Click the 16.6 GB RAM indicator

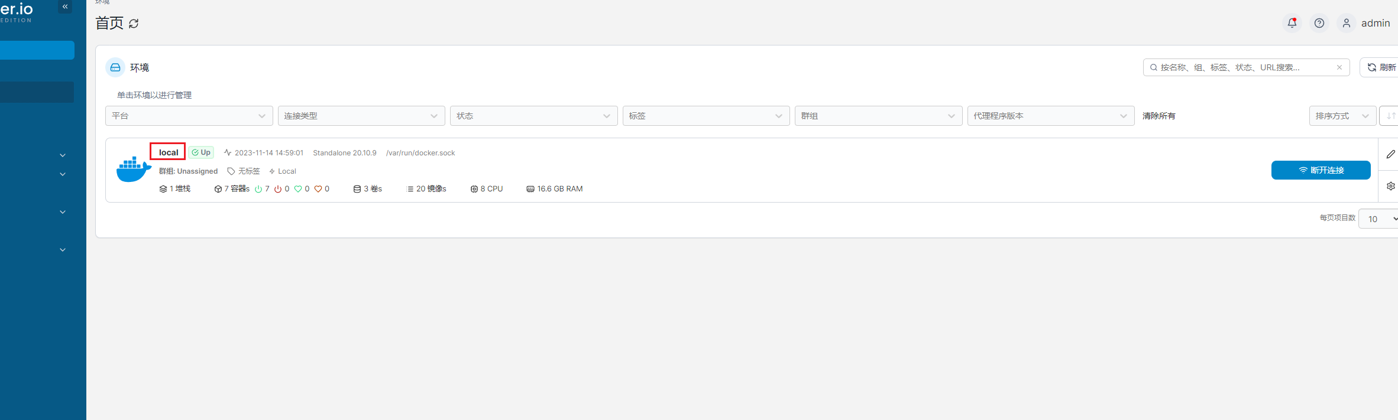pyautogui.click(x=555, y=189)
